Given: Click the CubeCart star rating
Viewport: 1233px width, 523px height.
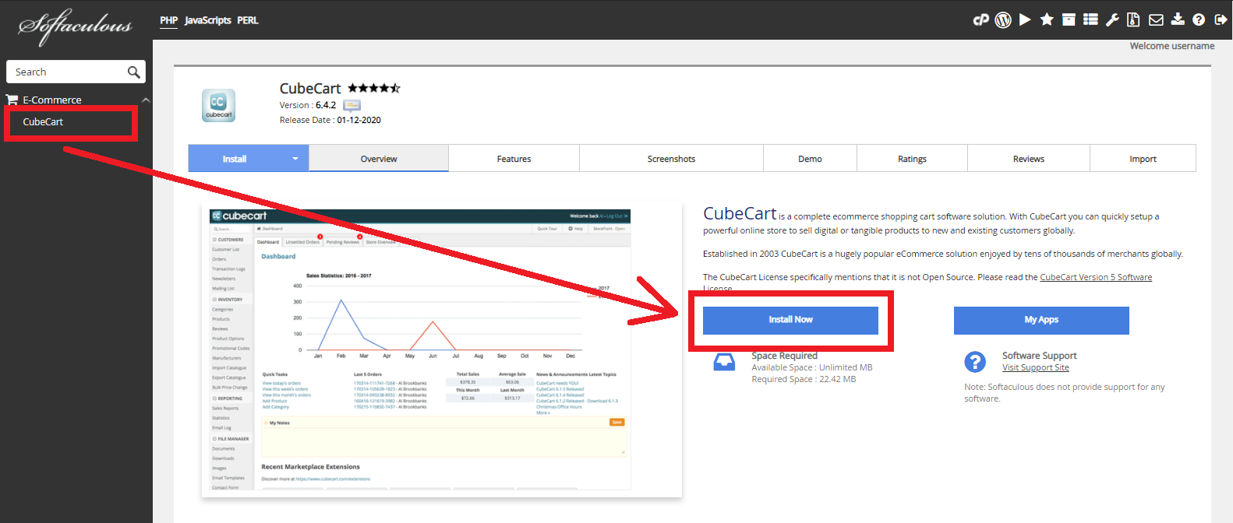Looking at the screenshot, I should point(373,89).
